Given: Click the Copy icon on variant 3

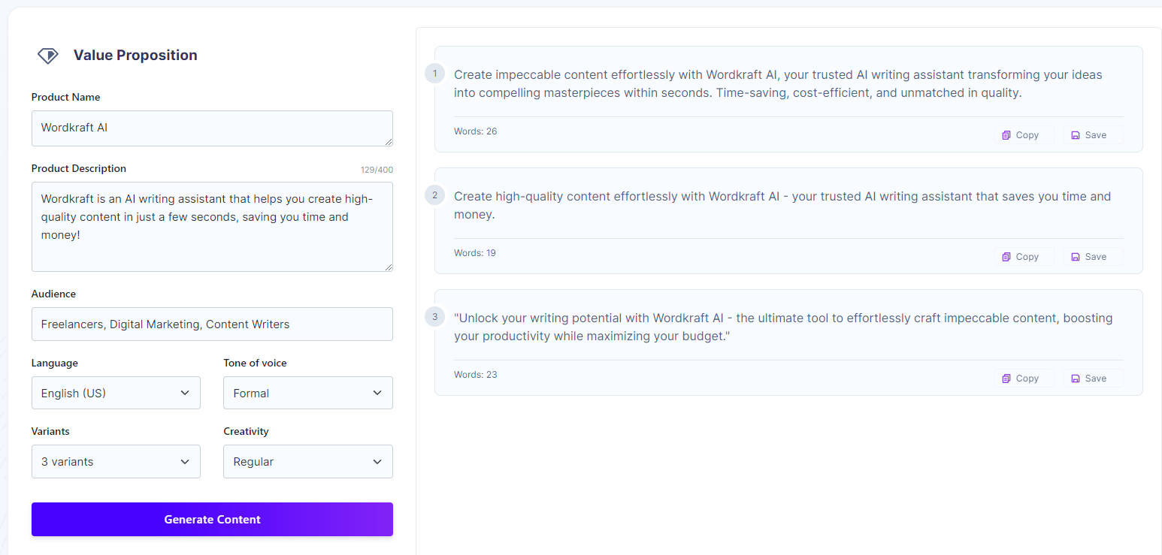Looking at the screenshot, I should point(1007,378).
